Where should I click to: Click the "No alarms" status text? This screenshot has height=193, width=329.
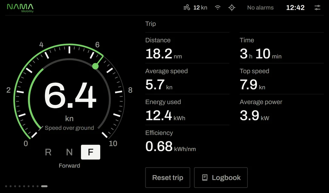[260, 8]
